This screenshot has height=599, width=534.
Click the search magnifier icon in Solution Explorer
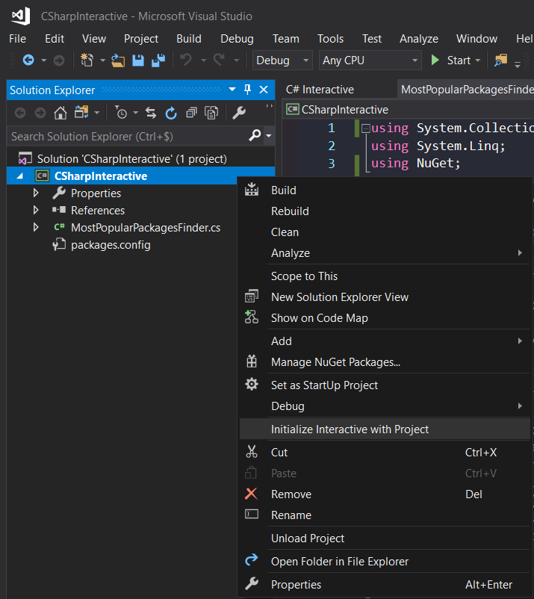[255, 135]
